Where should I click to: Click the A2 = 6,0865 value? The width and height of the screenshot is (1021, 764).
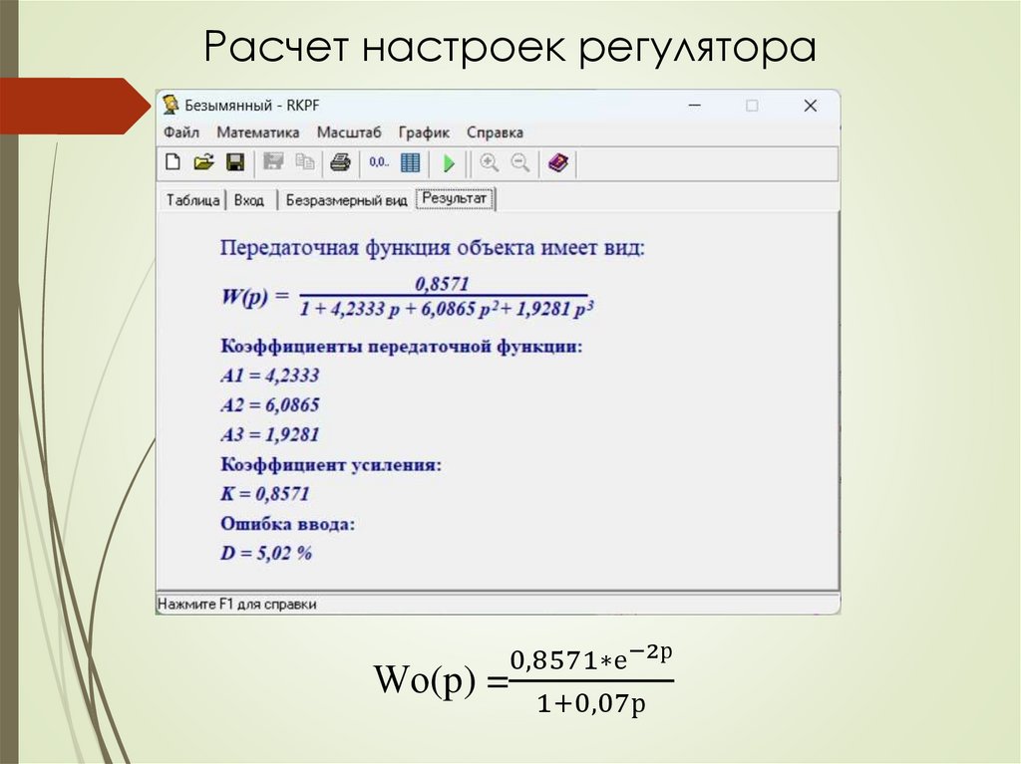270,404
